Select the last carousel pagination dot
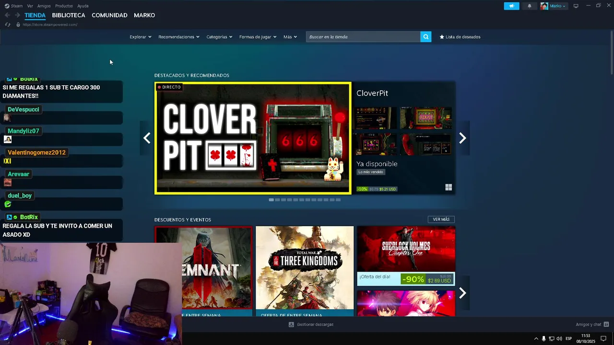The width and height of the screenshot is (614, 345). 338,200
